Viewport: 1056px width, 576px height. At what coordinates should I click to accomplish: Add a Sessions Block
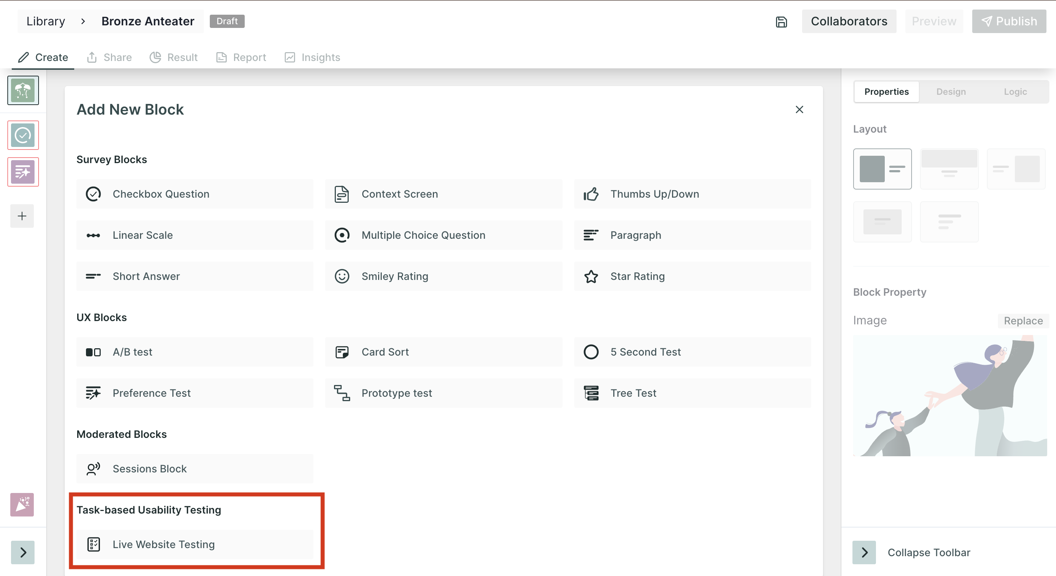(195, 469)
